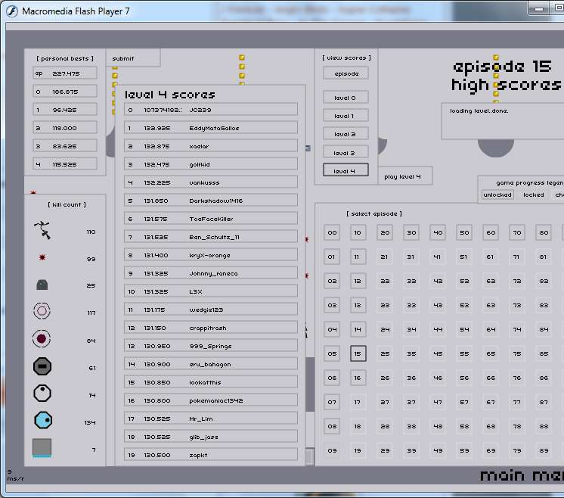Click the unlocked legend box
This screenshot has height=498, width=564.
pyautogui.click(x=497, y=195)
